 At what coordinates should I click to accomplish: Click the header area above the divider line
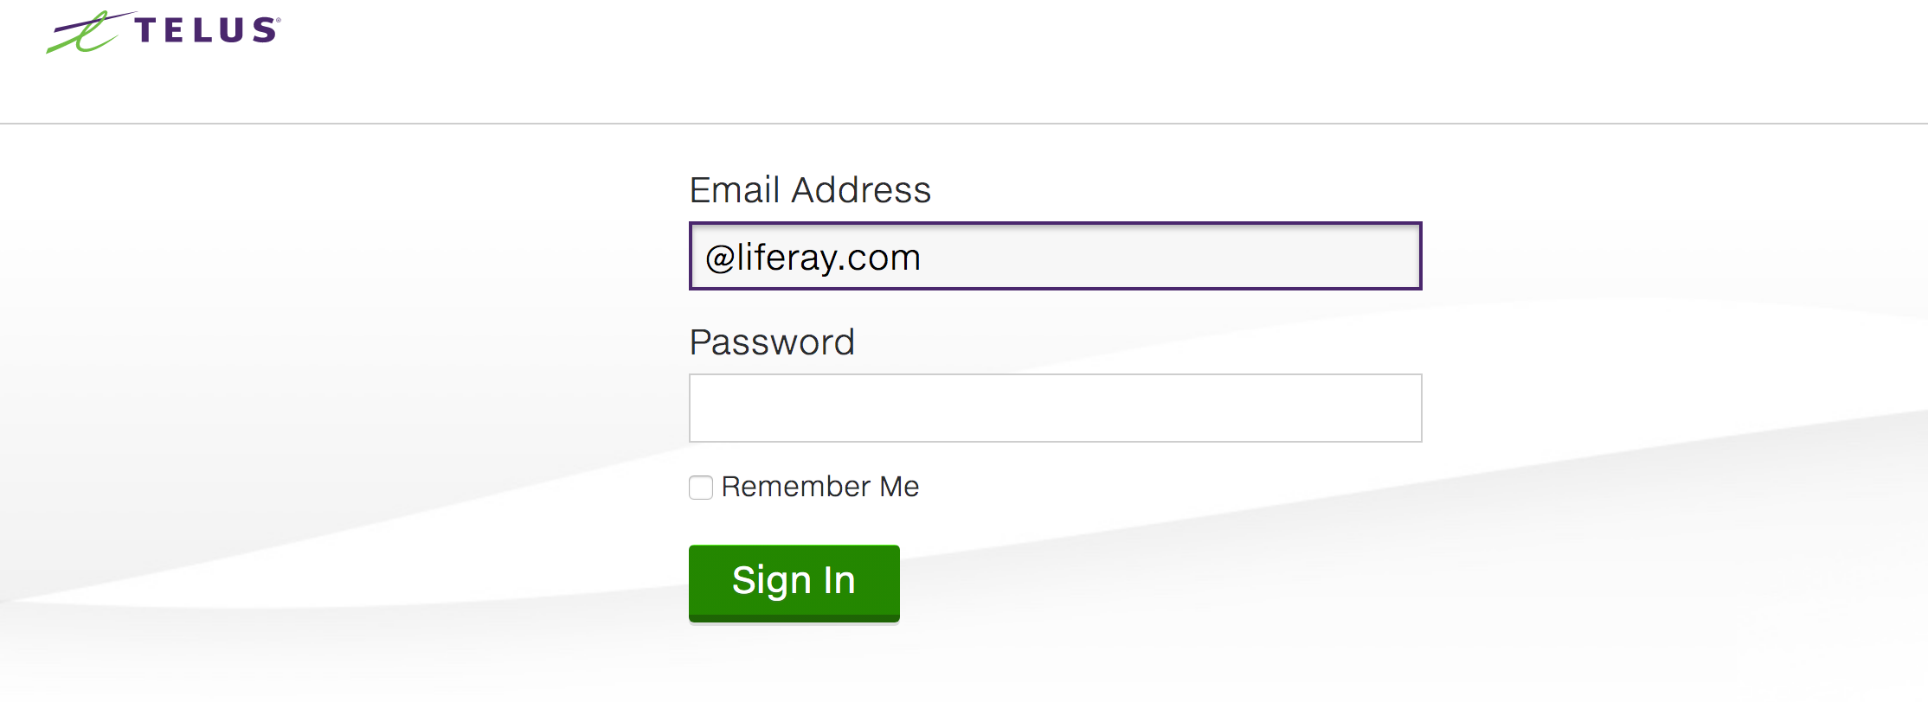pyautogui.click(x=964, y=61)
